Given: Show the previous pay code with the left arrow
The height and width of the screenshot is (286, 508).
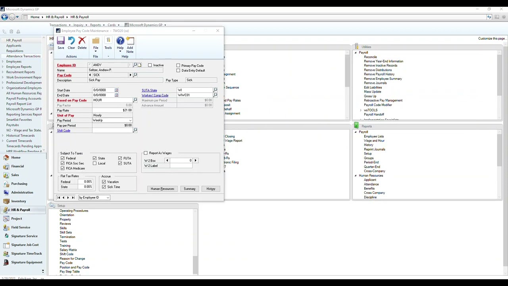Looking at the screenshot, I should pos(90,75).
